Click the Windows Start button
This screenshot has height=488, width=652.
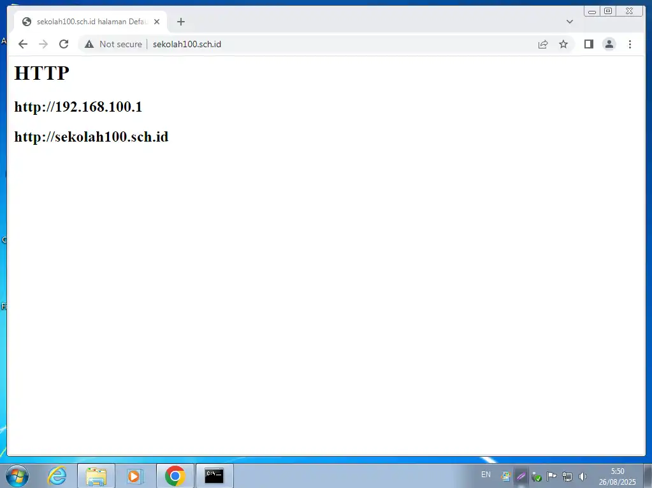point(17,476)
